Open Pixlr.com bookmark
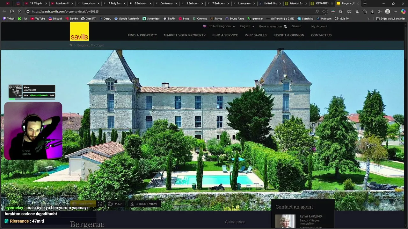Screen dimensions: 408x229 click(324, 19)
